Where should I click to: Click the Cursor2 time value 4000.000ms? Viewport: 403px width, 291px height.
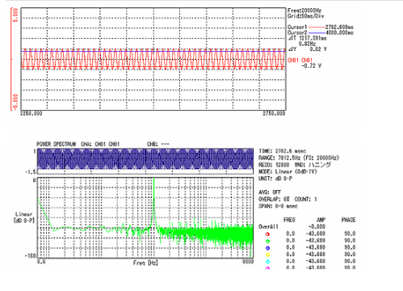pos(339,33)
